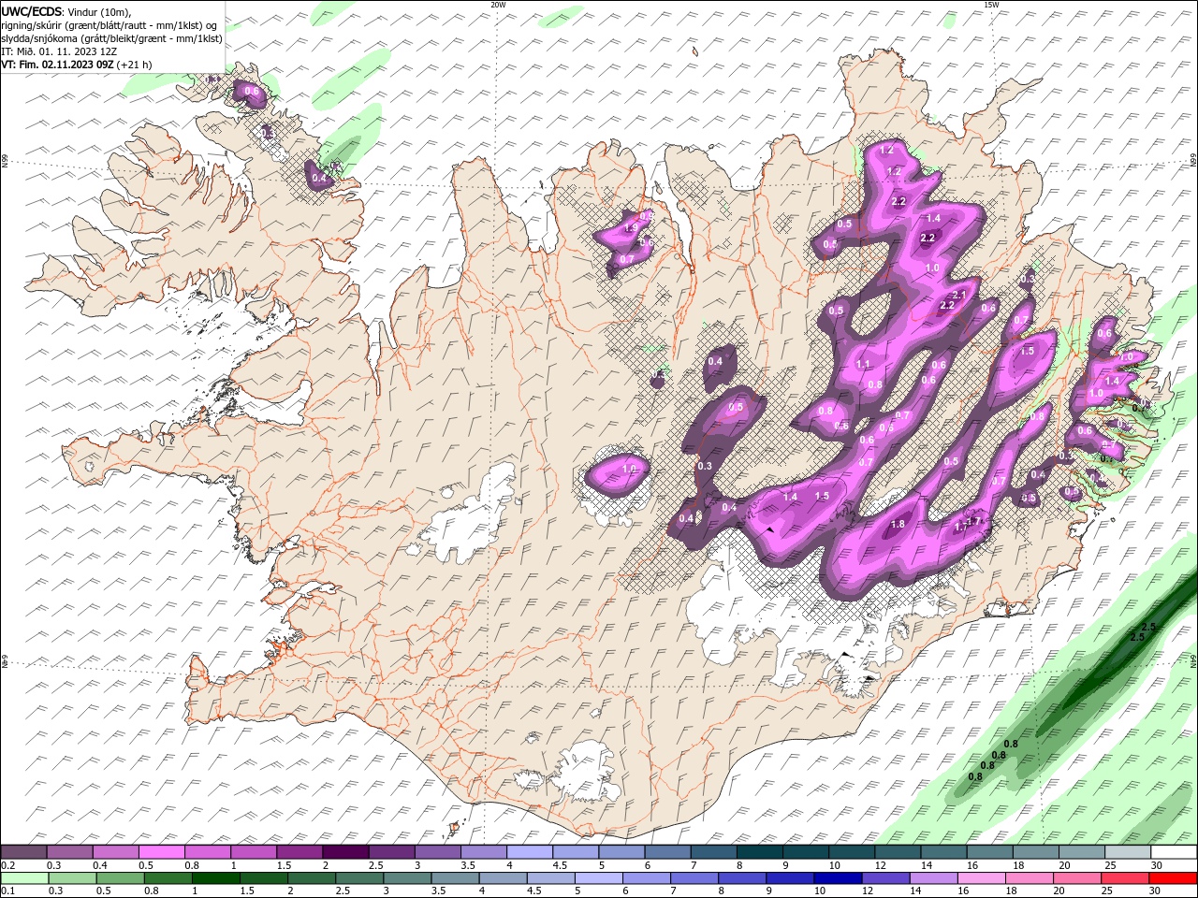Image resolution: width=1198 pixels, height=898 pixels.
Task: Click the '0.1' label under the rain scale
Action: pyautogui.click(x=8, y=891)
